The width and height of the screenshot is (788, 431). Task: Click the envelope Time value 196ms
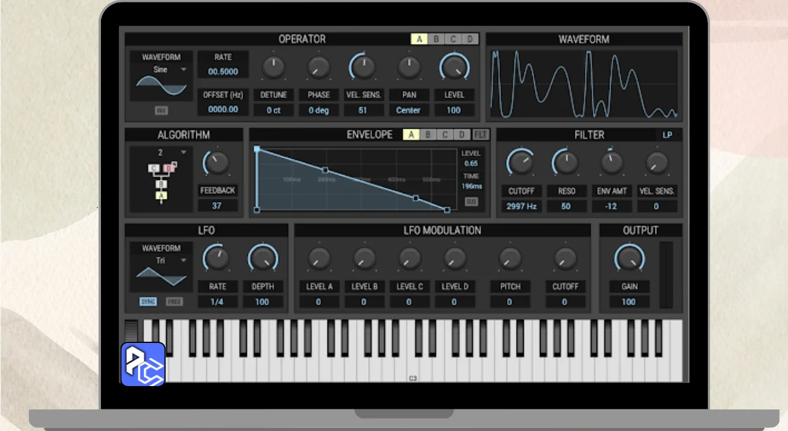pyautogui.click(x=472, y=187)
